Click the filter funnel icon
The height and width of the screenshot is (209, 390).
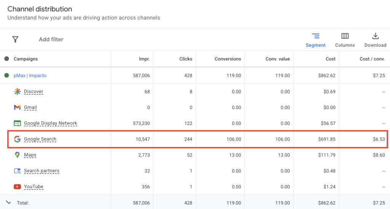pos(15,39)
